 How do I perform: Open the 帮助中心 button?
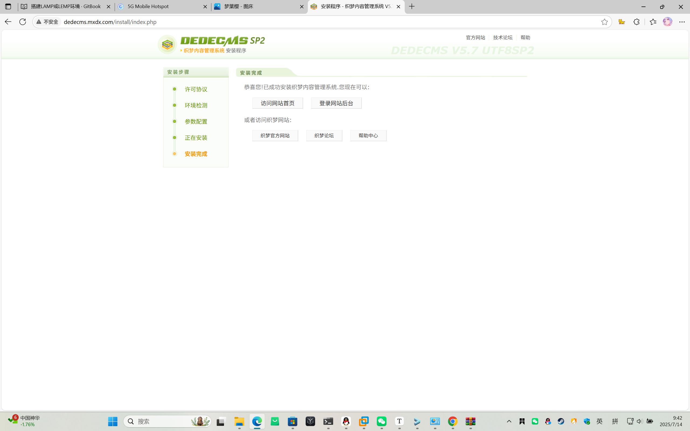point(368,136)
